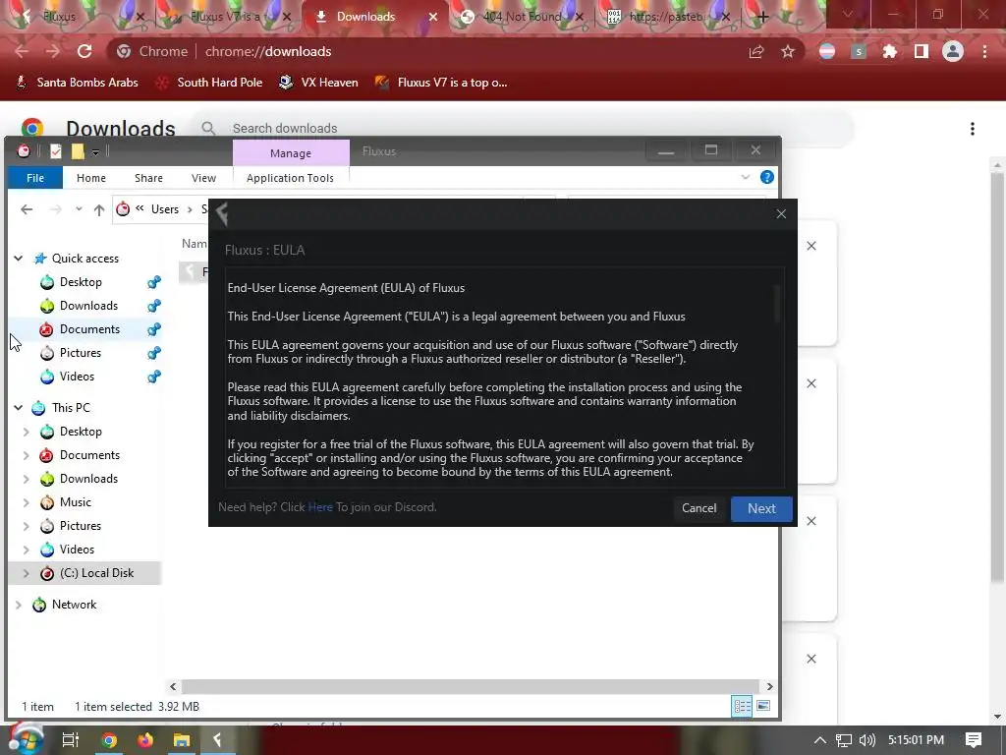Viewport: 1006px width, 755px height.
Task: Expand the Network node
Action: pos(19,605)
